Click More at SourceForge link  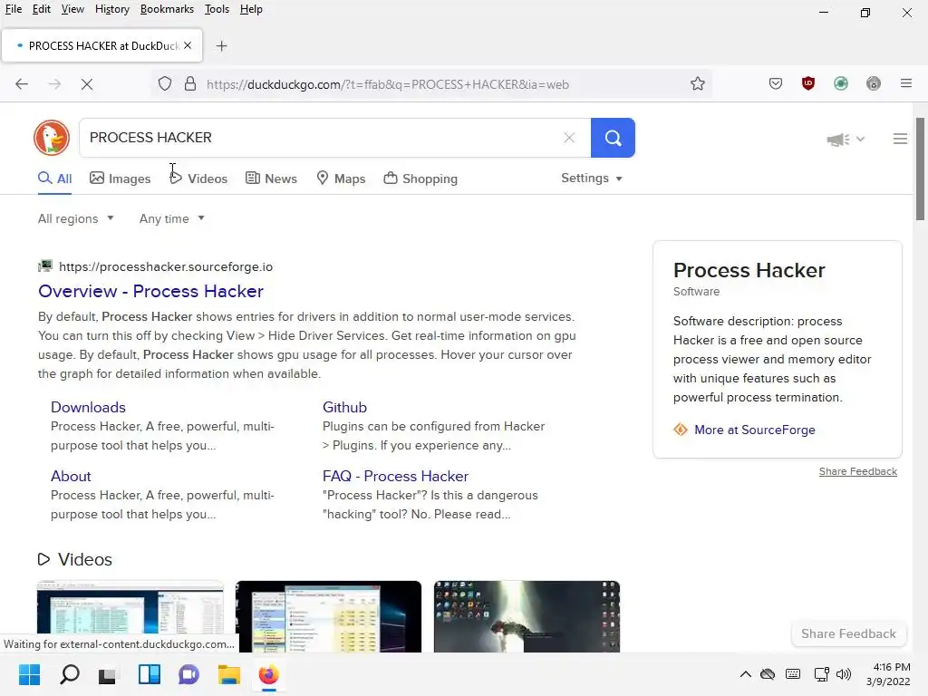(x=755, y=430)
